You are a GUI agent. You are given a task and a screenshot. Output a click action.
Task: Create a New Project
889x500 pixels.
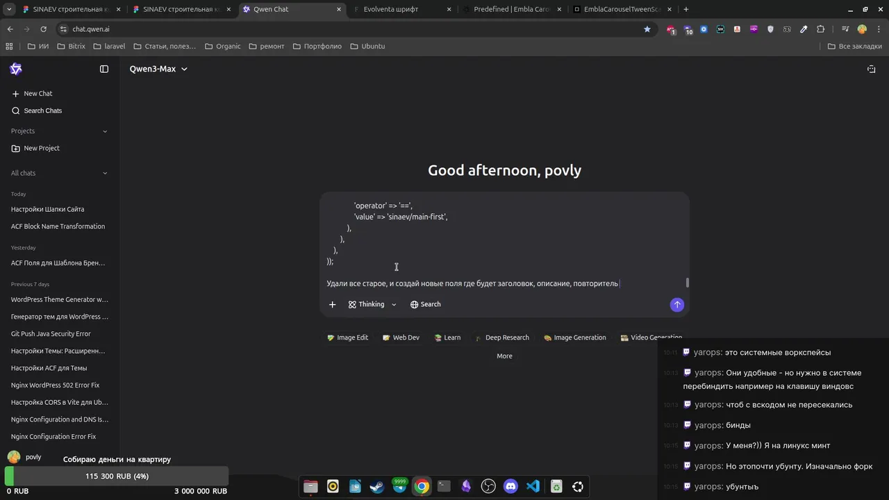click(x=36, y=149)
